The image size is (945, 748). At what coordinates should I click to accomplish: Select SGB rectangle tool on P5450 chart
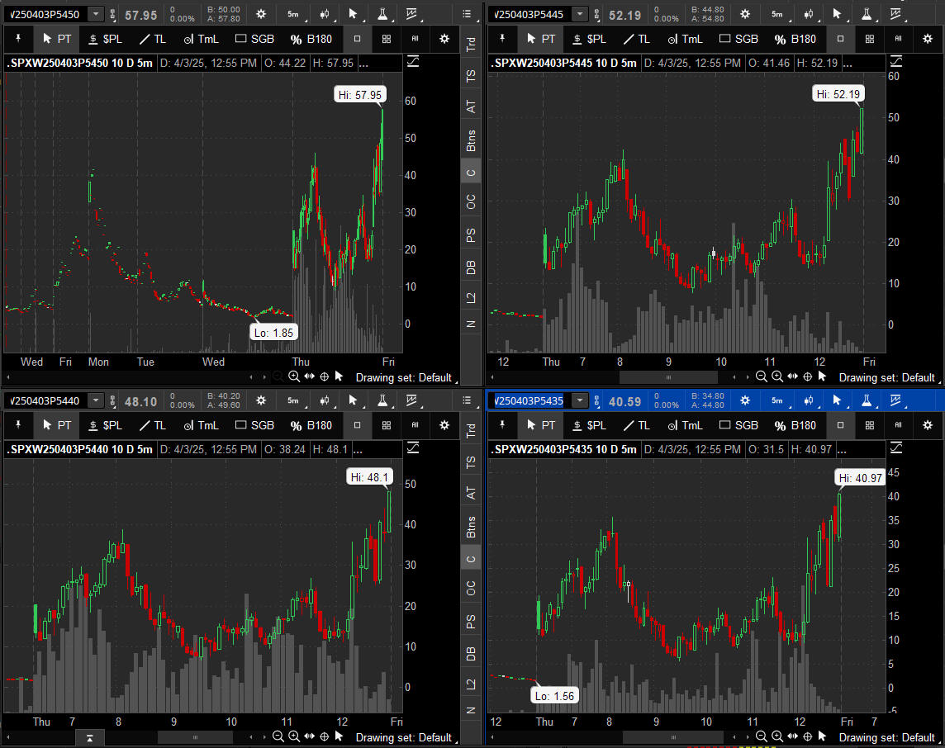(254, 39)
